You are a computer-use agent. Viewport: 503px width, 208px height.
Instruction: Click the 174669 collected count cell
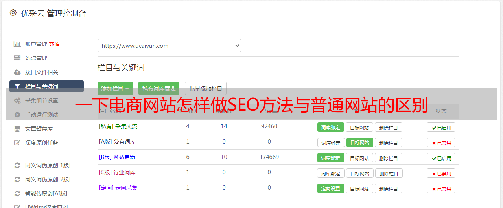[x=269, y=157]
